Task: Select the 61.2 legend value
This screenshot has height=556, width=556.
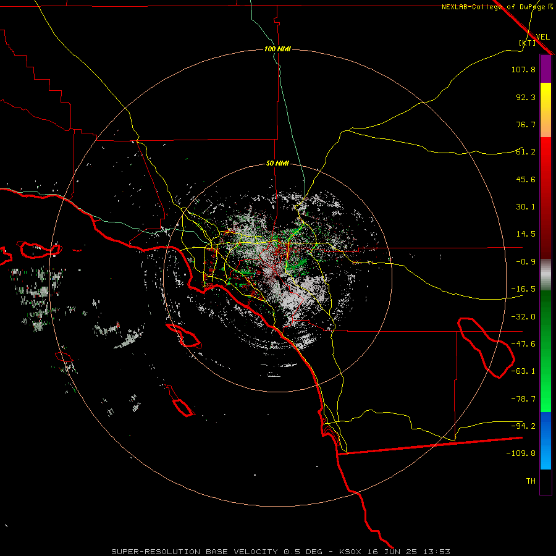Action: (526, 152)
